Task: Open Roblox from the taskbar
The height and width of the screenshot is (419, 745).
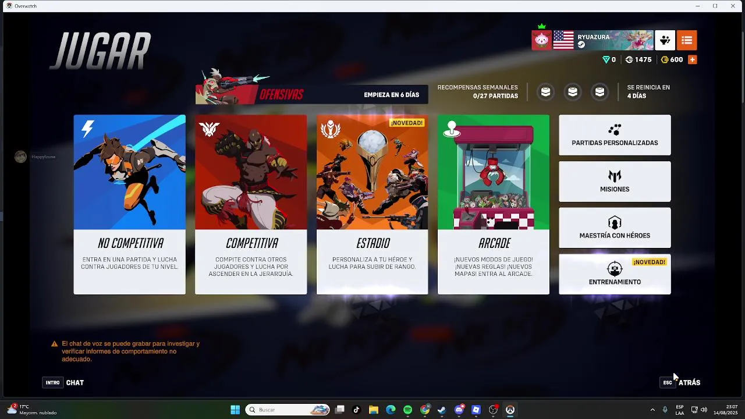Action: [476, 410]
